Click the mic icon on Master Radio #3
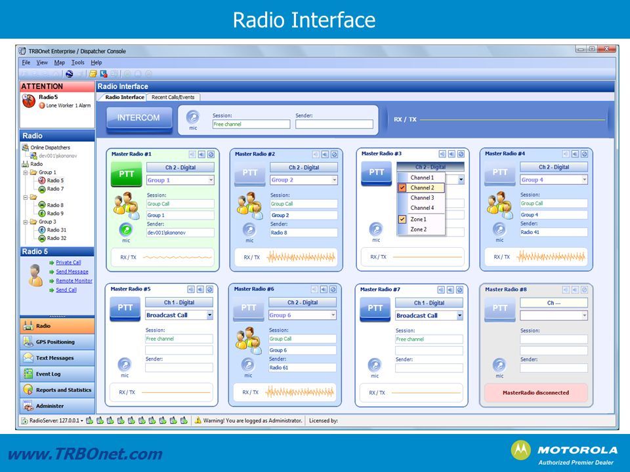The image size is (630, 472). (376, 229)
